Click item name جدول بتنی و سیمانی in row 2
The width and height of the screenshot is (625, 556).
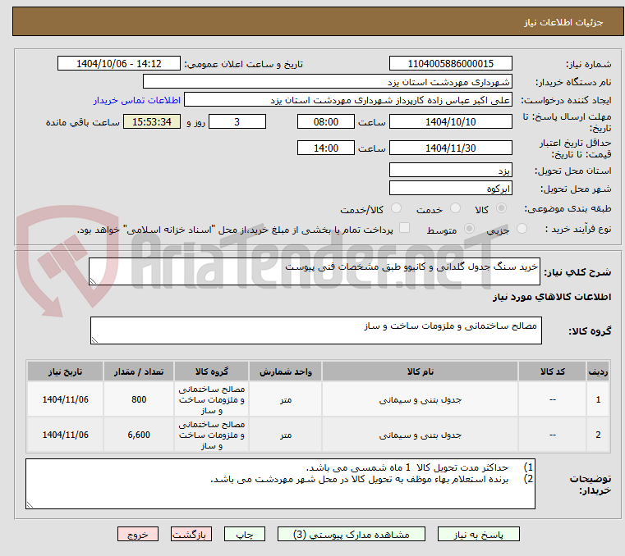coord(420,435)
